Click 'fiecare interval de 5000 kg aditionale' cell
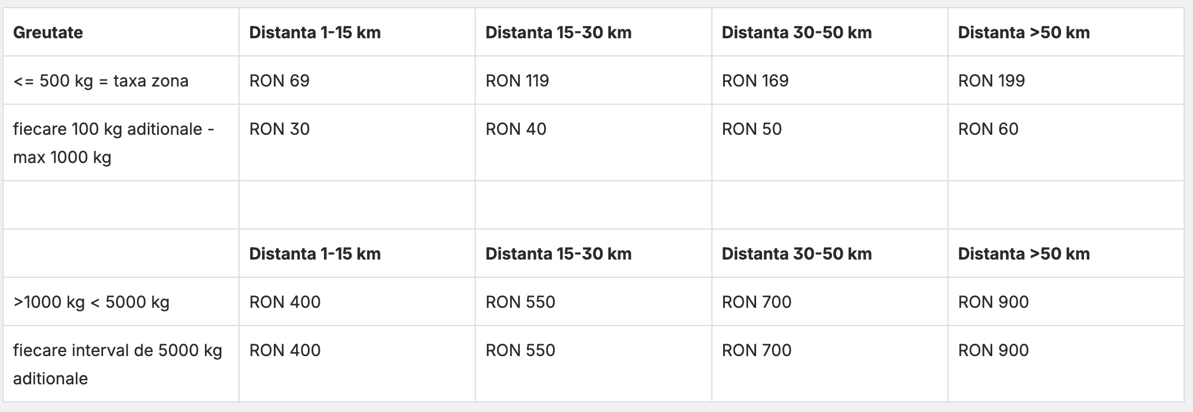This screenshot has width=1193, height=412. pyautogui.click(x=118, y=364)
